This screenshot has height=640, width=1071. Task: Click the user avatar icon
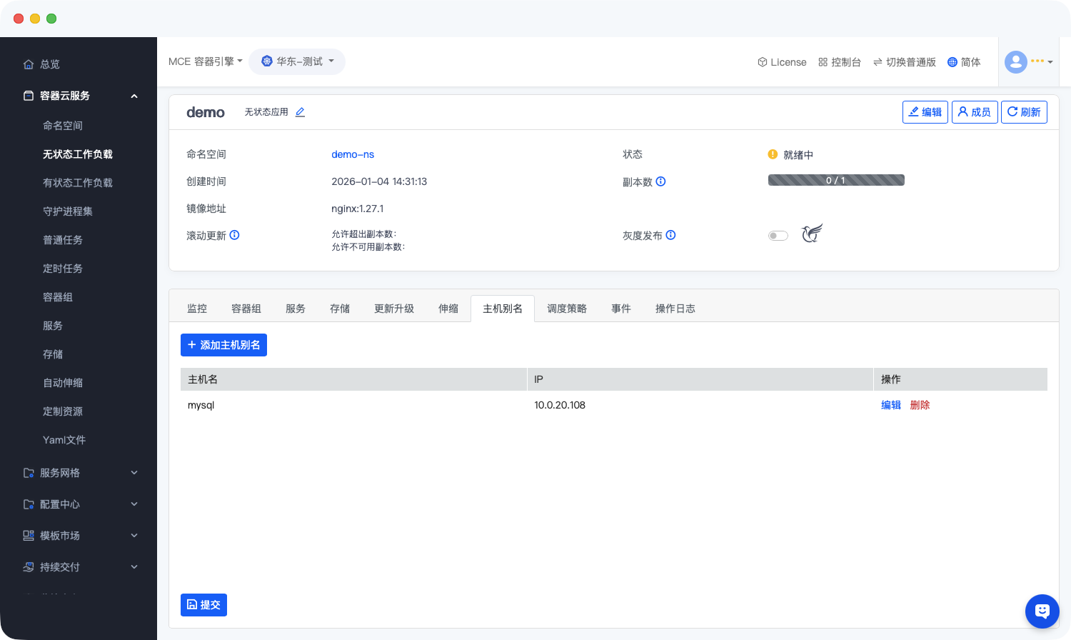pyautogui.click(x=1015, y=62)
